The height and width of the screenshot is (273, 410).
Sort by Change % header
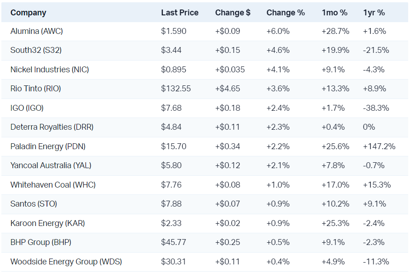click(x=285, y=13)
